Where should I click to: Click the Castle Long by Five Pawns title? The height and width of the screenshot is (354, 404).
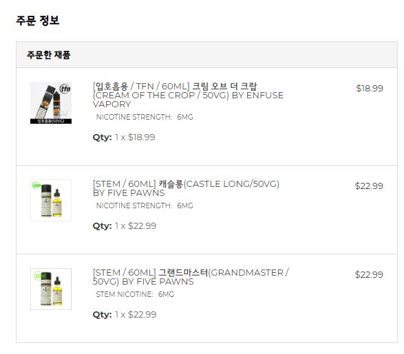tap(186, 188)
